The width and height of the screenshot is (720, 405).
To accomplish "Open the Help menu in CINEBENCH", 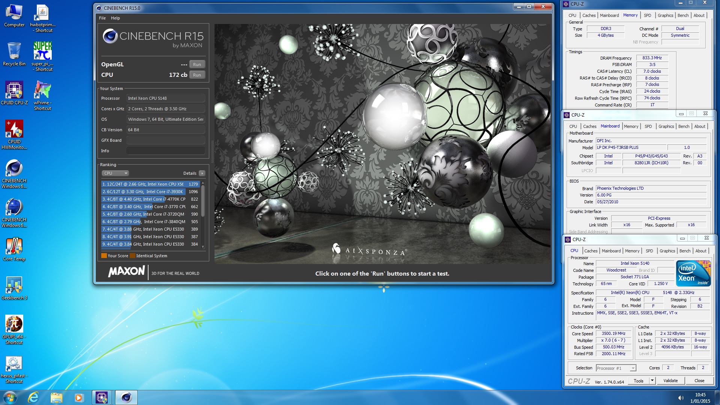I will (115, 18).
